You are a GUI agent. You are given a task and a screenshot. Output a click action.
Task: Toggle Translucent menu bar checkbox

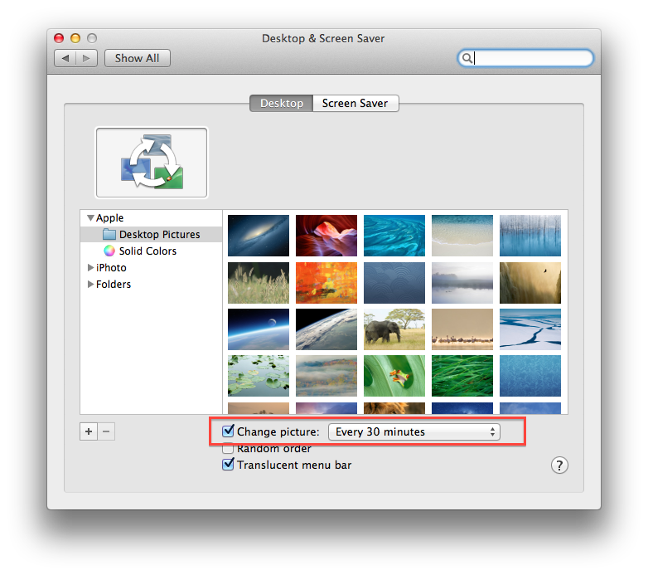point(228,465)
